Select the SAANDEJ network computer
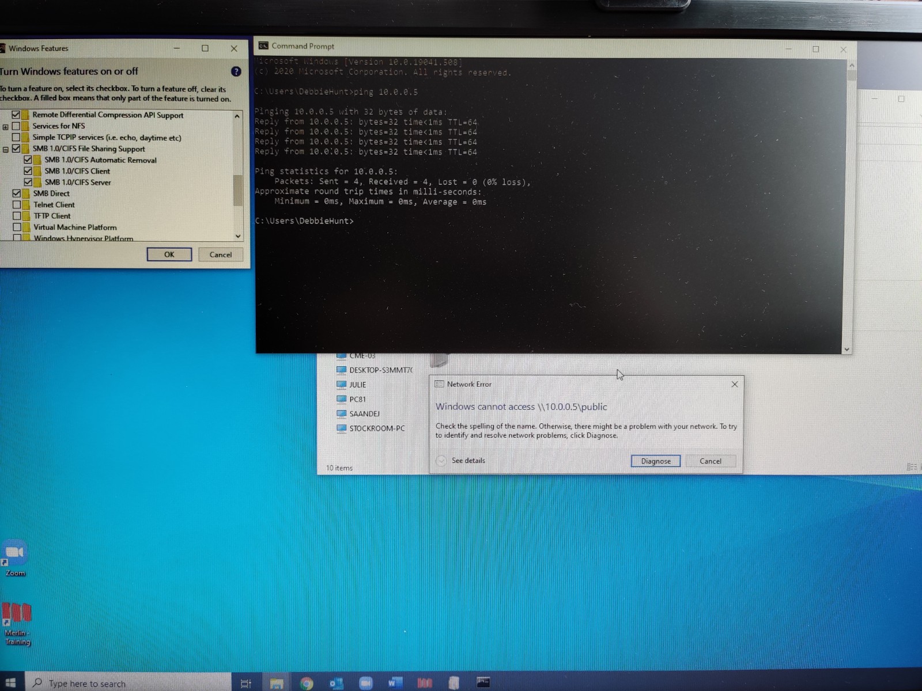Screen dimensions: 922x691 358,413
